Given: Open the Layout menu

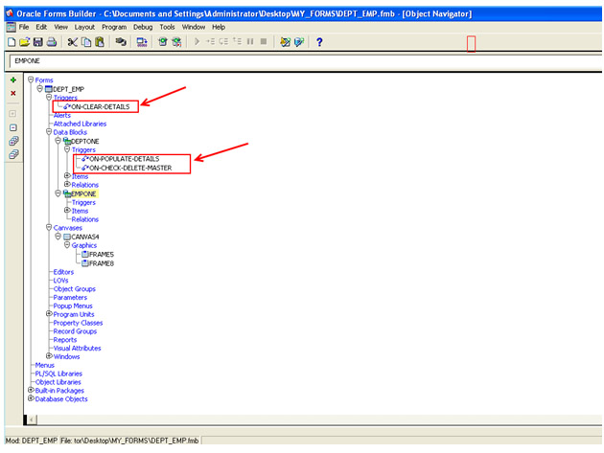Looking at the screenshot, I should click(84, 27).
